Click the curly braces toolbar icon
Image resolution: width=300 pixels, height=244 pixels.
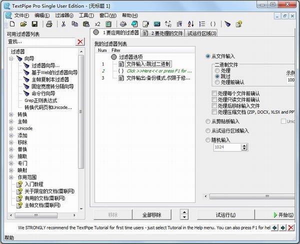213,24
